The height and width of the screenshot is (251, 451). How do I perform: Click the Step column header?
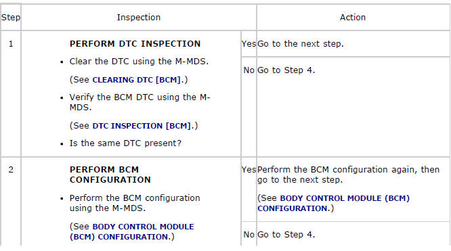11,17
